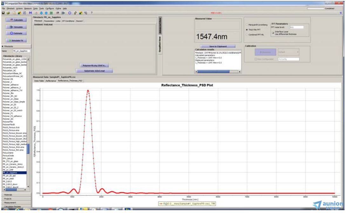Open the Default calibration dropdown
Viewport: 347px width, 213px height.
[x=288, y=52]
